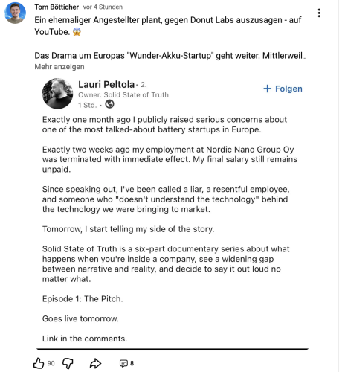Click the plus icon beside Folgen
Screen dimensions: 345x372
(x=267, y=89)
